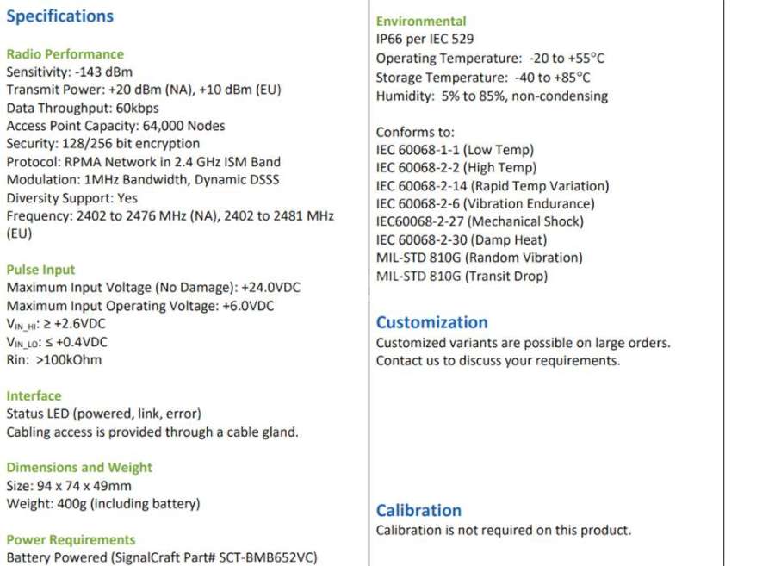775x566 pixels.
Task: Click the MIL-STD 810G Transit Drop line
Action: [462, 276]
